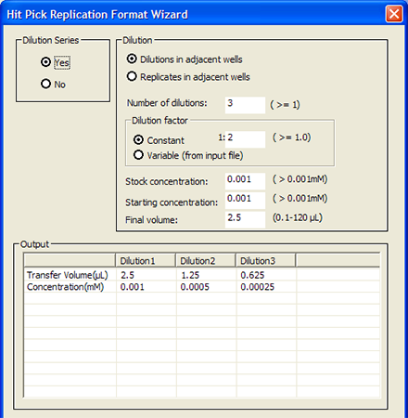Viewport: 408px width, 418px height.
Task: Select the Concentration(mM) row label
Action: tap(65, 287)
